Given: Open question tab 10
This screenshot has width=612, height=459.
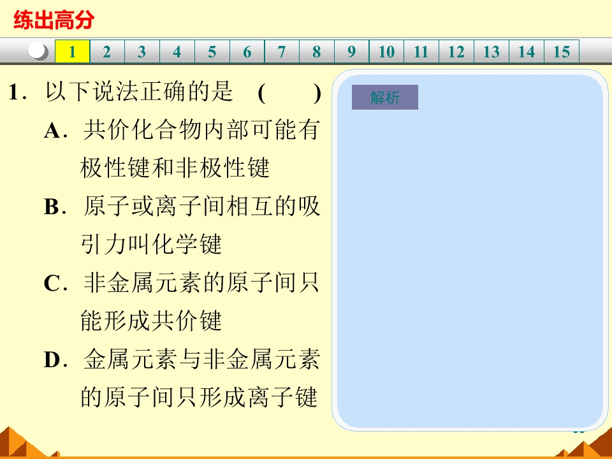Looking at the screenshot, I should 386,51.
